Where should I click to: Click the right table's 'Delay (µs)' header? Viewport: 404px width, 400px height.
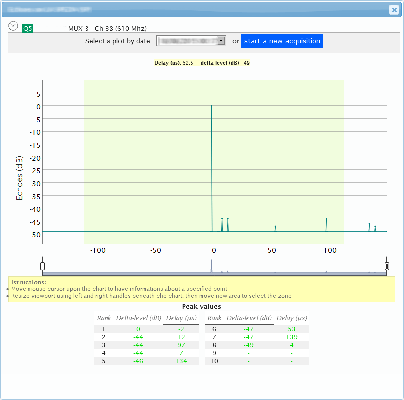coord(292,318)
